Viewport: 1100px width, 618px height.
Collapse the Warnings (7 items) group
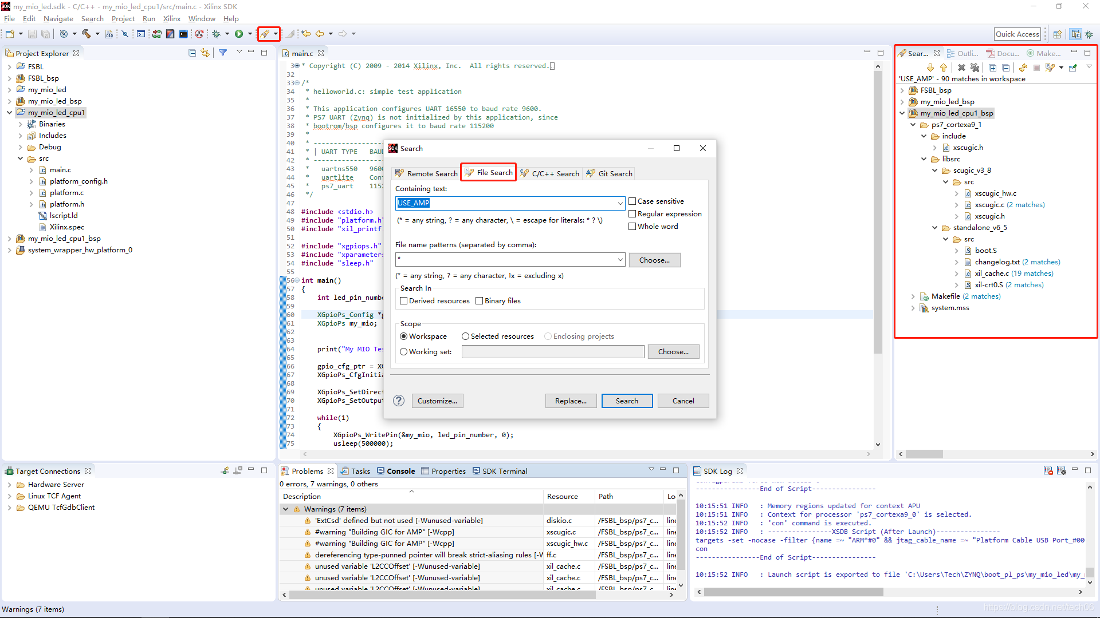tap(285, 509)
